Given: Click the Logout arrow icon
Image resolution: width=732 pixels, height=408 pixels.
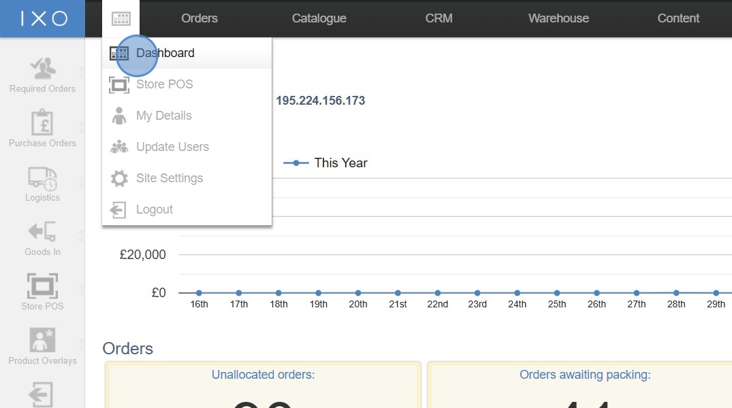Looking at the screenshot, I should pyautogui.click(x=118, y=210).
